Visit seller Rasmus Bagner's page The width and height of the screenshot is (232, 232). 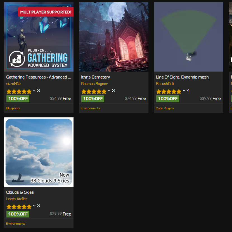point(94,84)
